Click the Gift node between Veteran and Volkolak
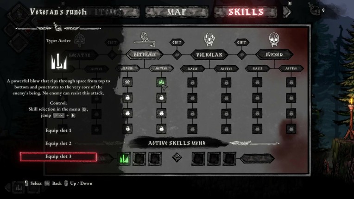This screenshot has height=199, width=354. click(x=176, y=54)
